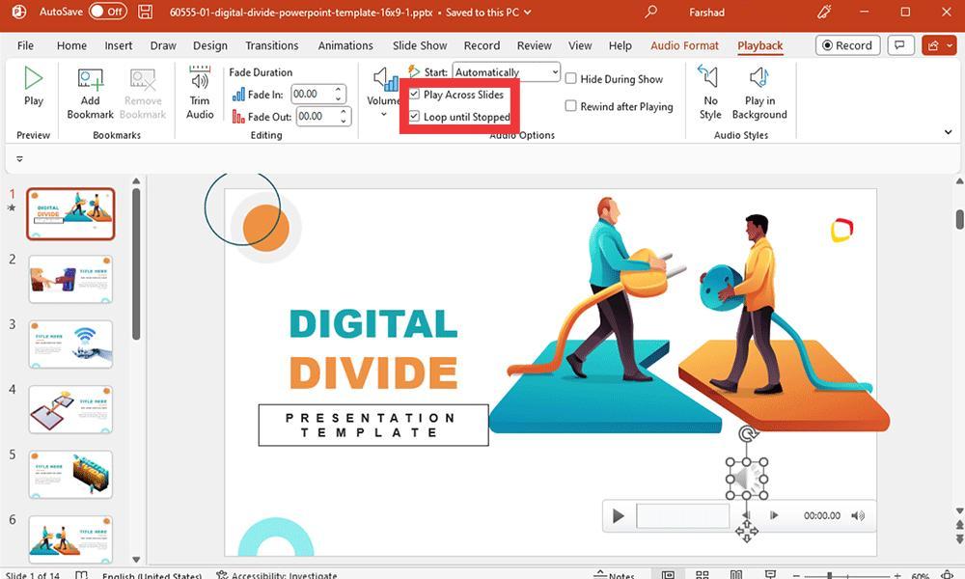Uncheck Loop until Stopped
The width and height of the screenshot is (965, 579).
coord(415,117)
